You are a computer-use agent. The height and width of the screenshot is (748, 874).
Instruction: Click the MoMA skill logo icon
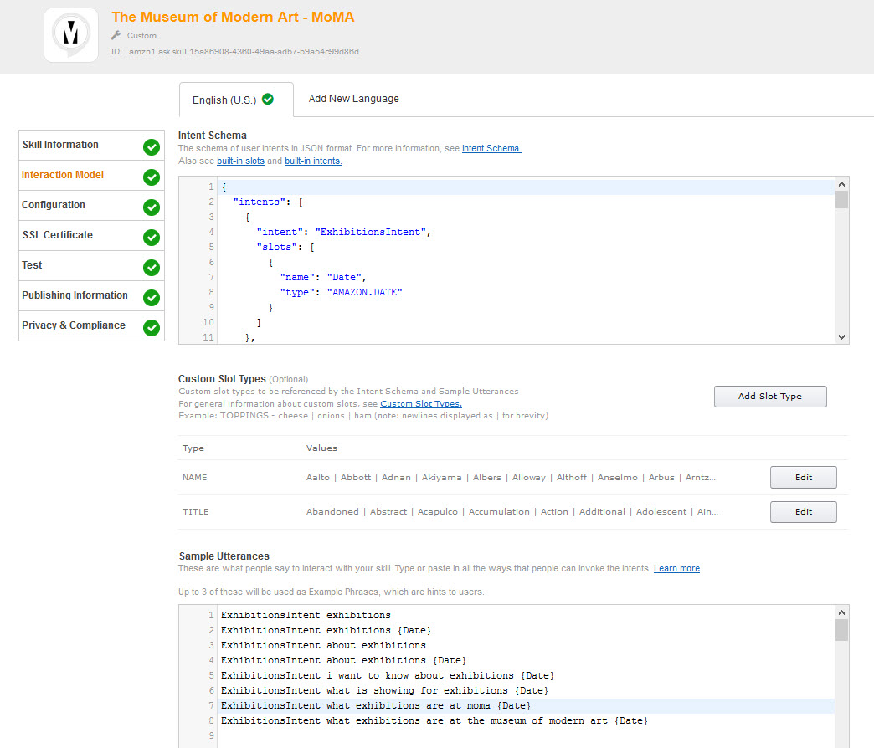71,34
